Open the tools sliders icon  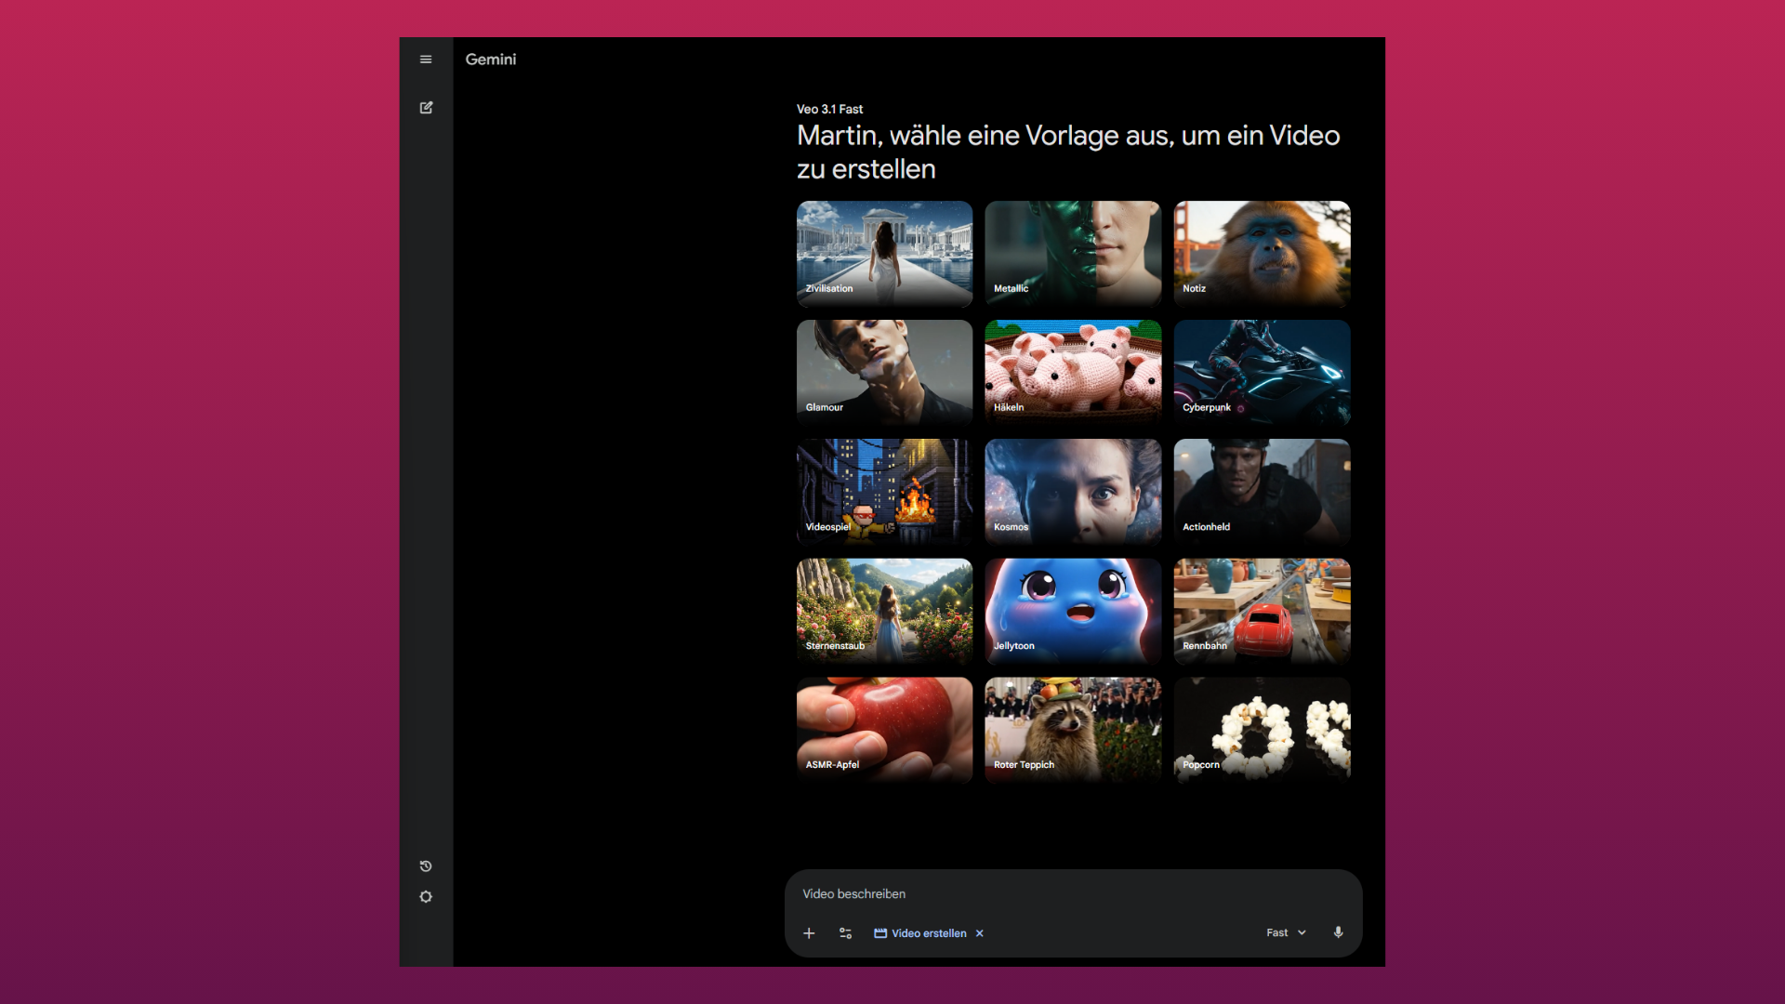[x=845, y=933]
